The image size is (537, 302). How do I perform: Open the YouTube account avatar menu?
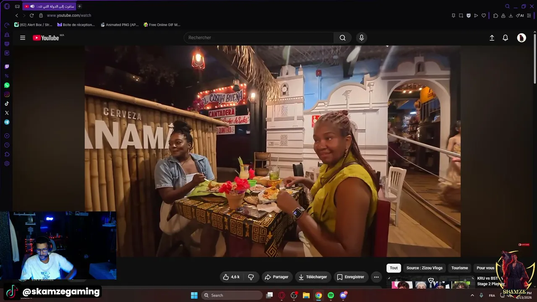pos(521,38)
